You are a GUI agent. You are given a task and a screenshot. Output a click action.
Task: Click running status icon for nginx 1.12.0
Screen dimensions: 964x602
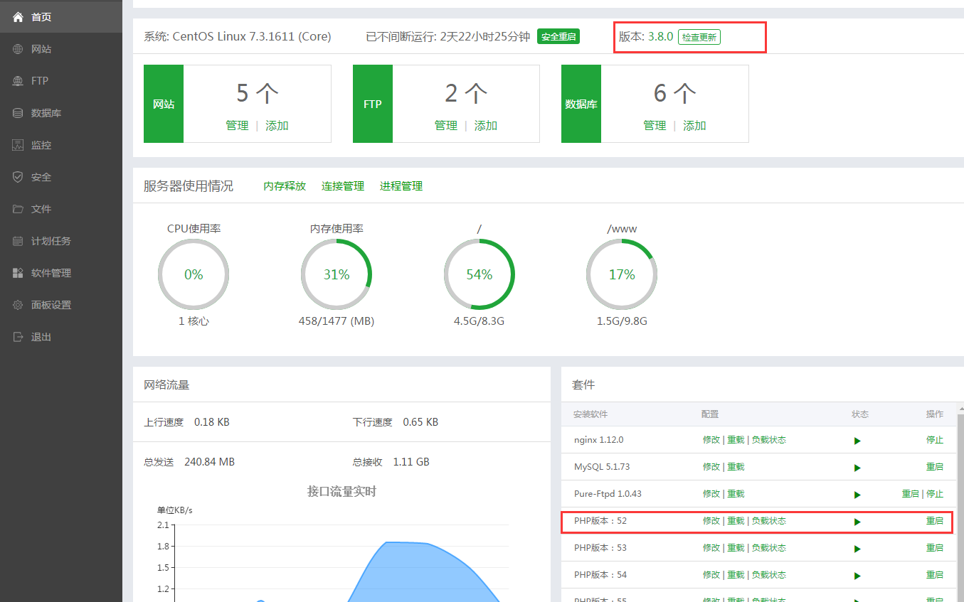click(x=857, y=441)
